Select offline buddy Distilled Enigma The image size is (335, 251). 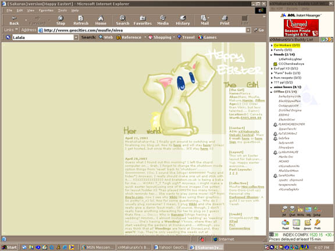290,110
